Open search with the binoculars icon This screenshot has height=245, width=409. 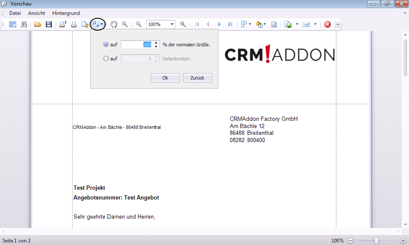tap(24, 24)
